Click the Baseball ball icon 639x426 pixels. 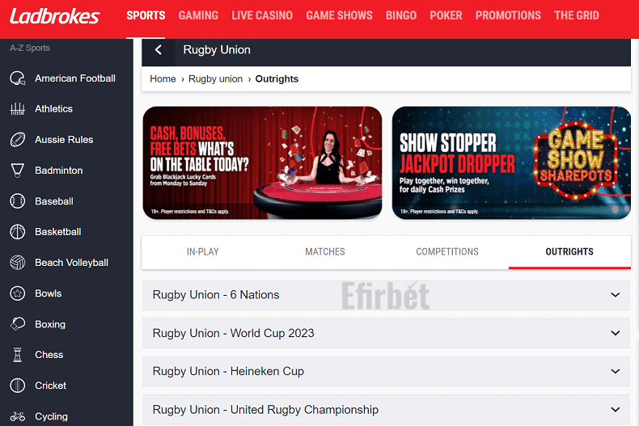click(18, 201)
